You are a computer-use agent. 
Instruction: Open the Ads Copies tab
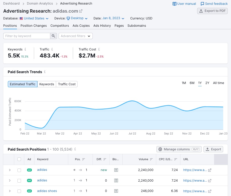(81, 26)
